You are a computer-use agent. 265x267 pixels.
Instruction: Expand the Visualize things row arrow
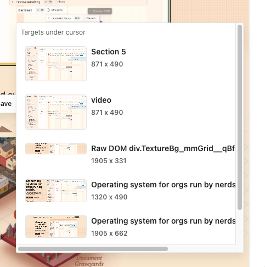(x=49, y=18)
